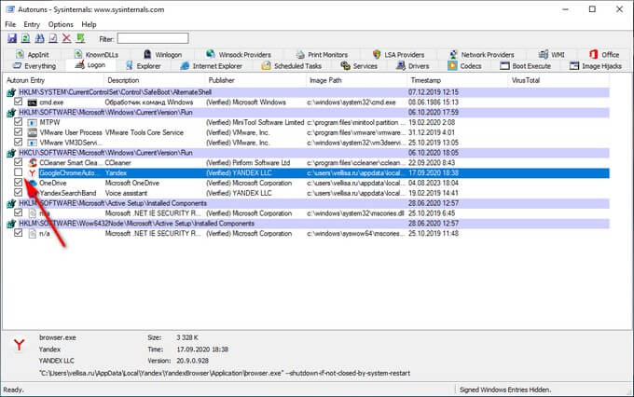
Task: Click the Refresh toolbar icon
Action: click(25, 38)
